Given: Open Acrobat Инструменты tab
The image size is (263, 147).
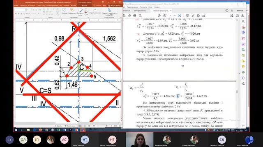Looking at the screenshot, I should pyautogui.click(x=140, y=11).
